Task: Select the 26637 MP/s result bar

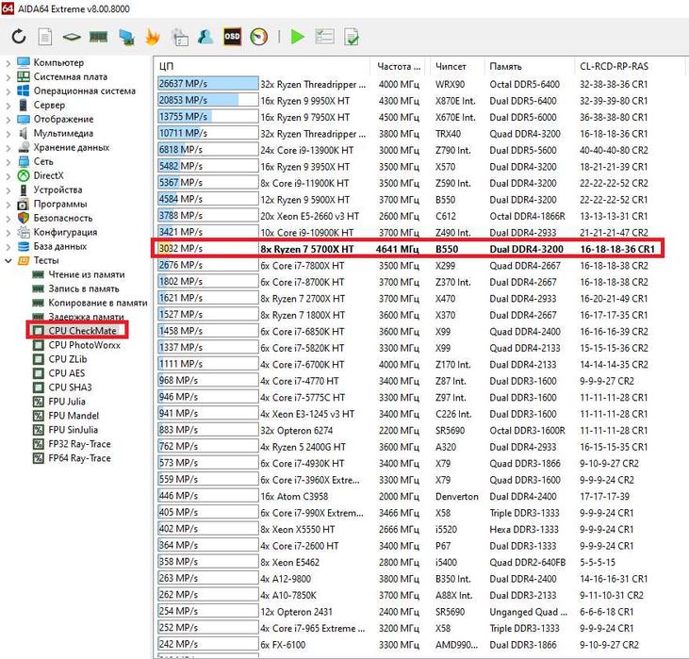Action: click(x=208, y=84)
